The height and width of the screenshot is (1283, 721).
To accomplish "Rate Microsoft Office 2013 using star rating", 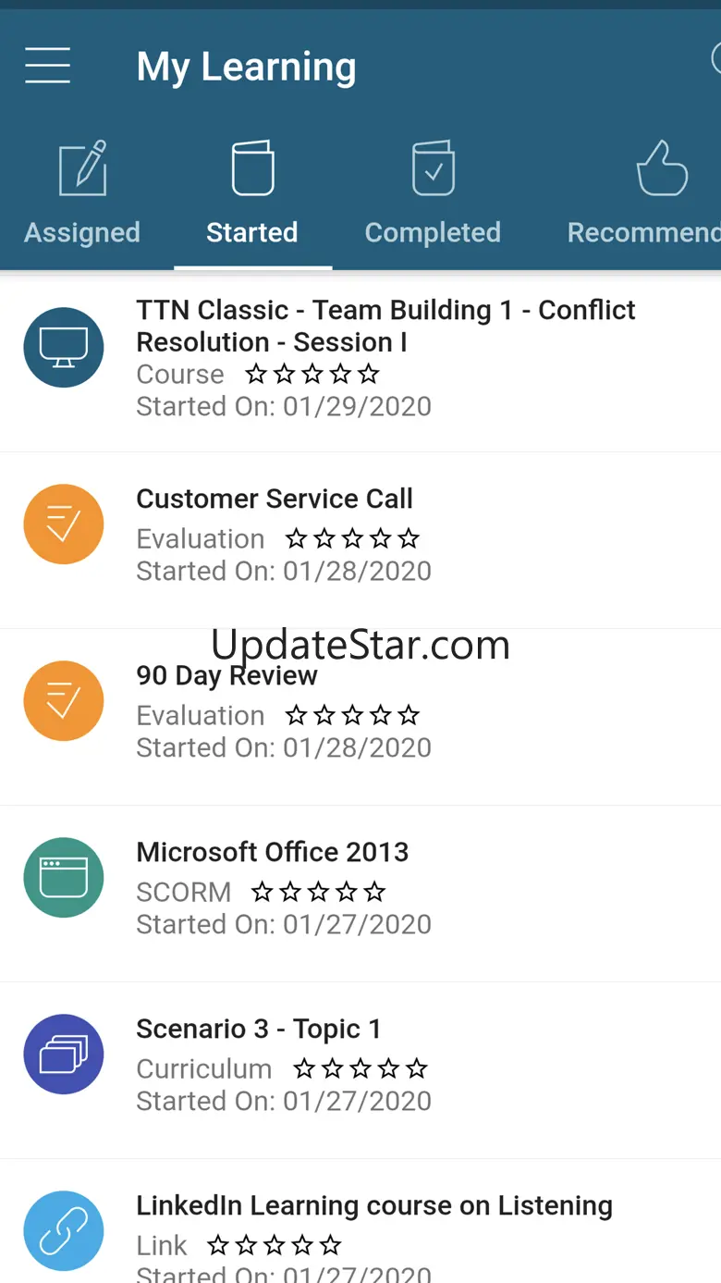I will pyautogui.click(x=319, y=892).
